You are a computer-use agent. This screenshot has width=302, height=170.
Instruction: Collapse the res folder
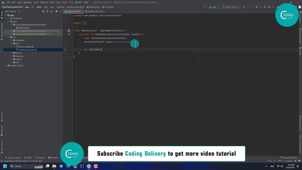pos(8,37)
